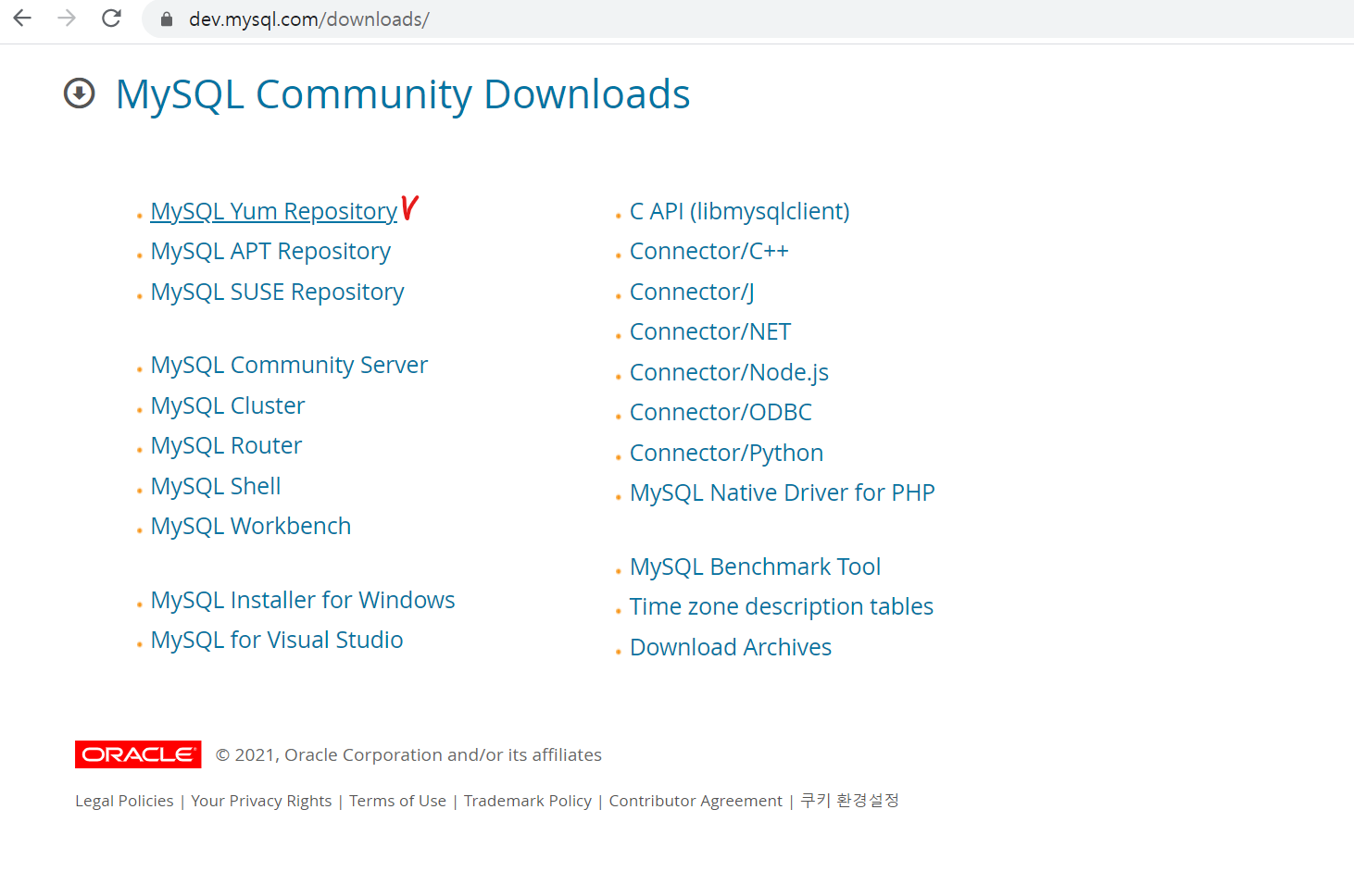Reload the page with refresh icon
The height and width of the screenshot is (872, 1354).
111,19
